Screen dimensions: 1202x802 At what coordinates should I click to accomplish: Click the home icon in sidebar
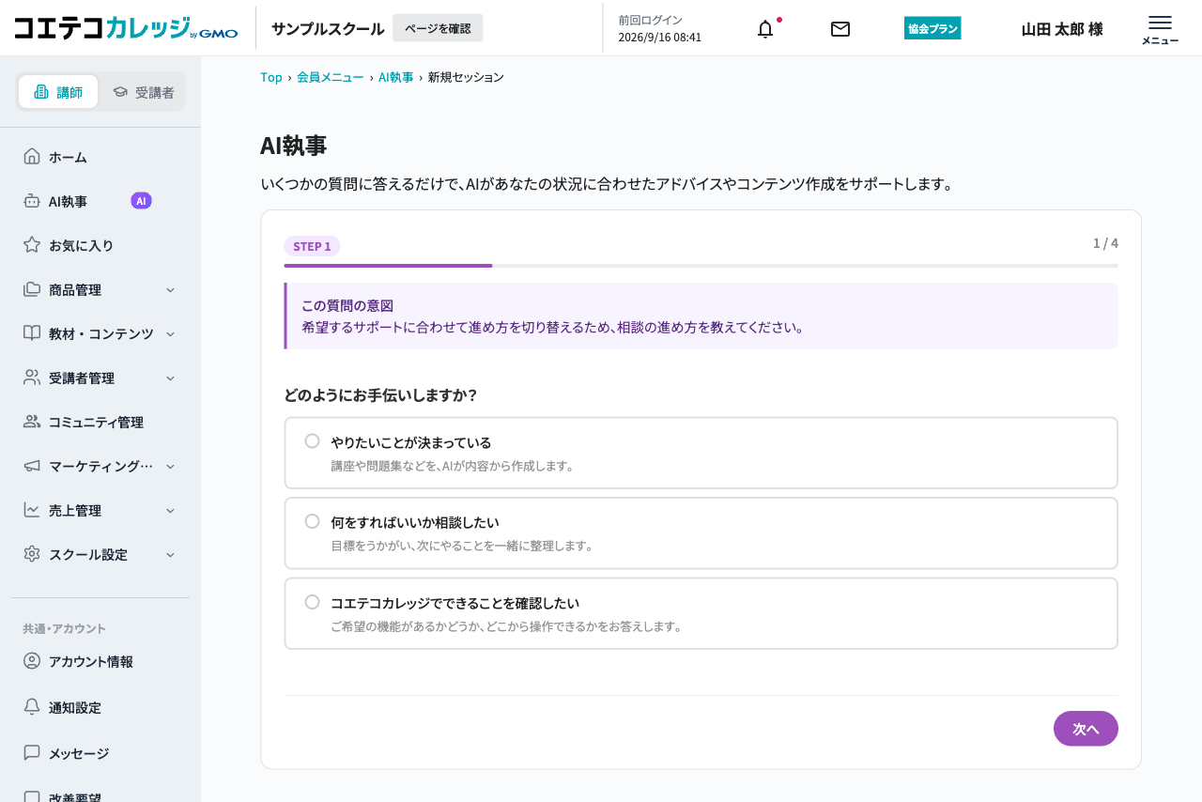32,156
